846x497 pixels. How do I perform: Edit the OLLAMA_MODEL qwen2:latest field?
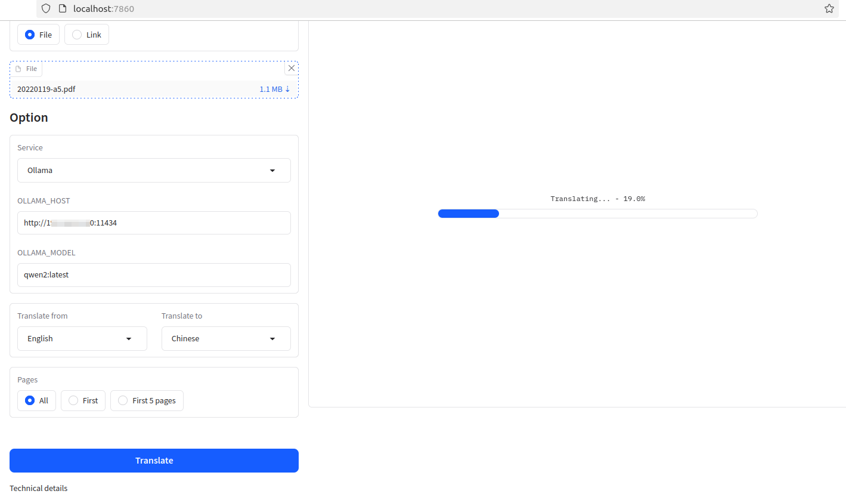point(154,274)
